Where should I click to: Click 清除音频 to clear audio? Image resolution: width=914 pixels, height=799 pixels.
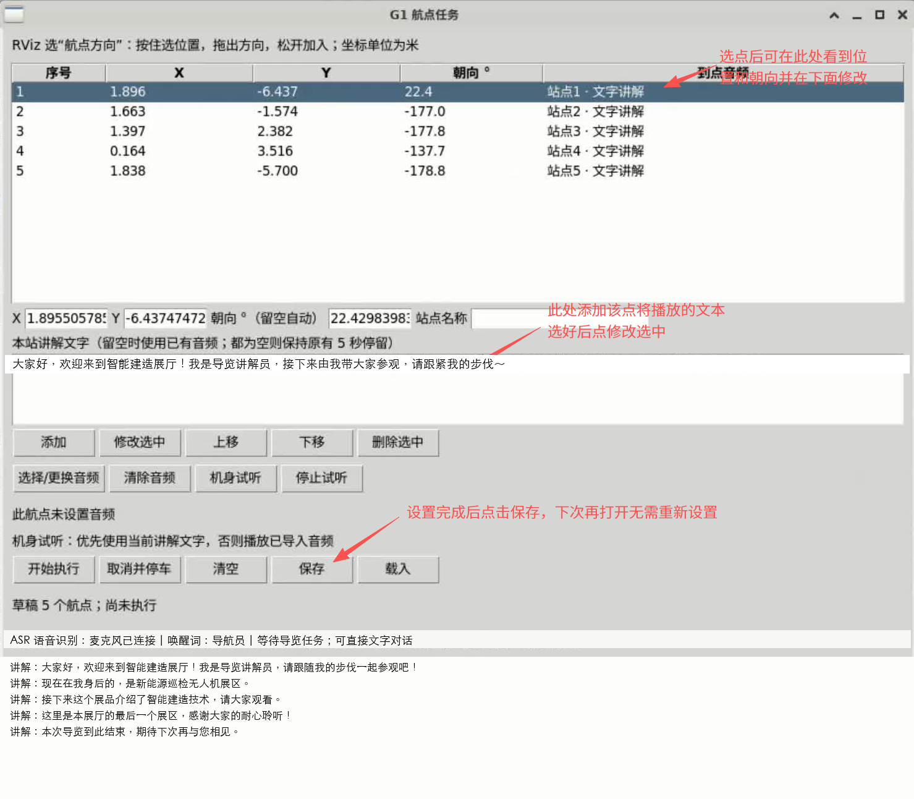click(x=150, y=478)
